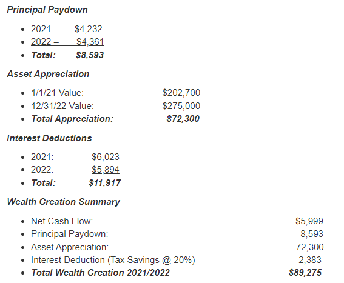Click the Interest Deductions heading
Image resolution: width=344 pixels, height=283 pixels.
coord(49,138)
